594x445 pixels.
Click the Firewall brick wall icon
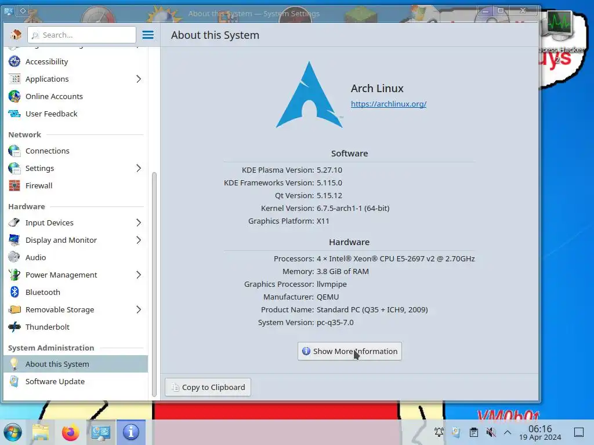coord(15,185)
